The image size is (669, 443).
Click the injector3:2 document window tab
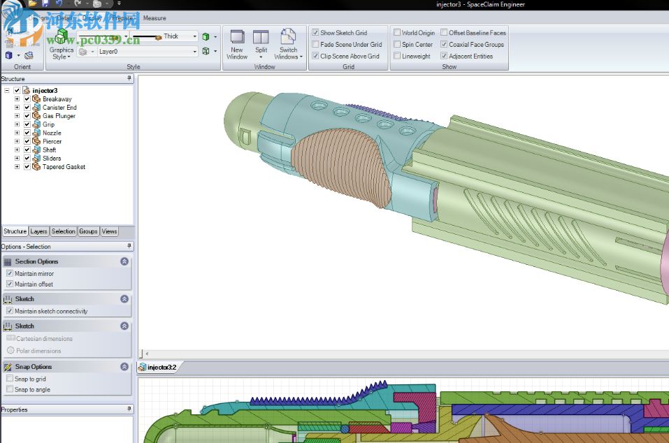[x=161, y=367]
